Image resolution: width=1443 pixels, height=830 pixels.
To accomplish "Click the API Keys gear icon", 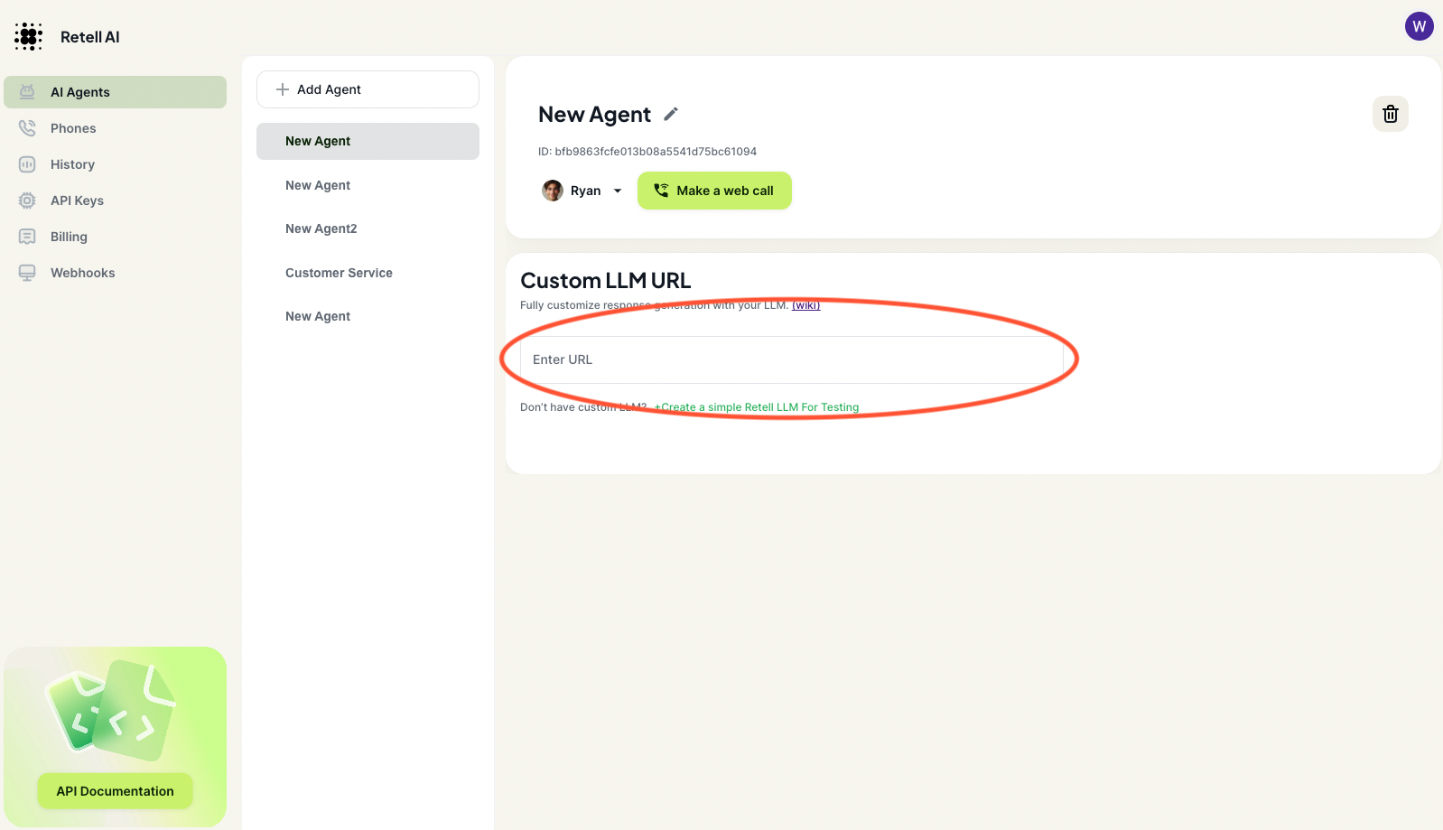I will coord(27,201).
